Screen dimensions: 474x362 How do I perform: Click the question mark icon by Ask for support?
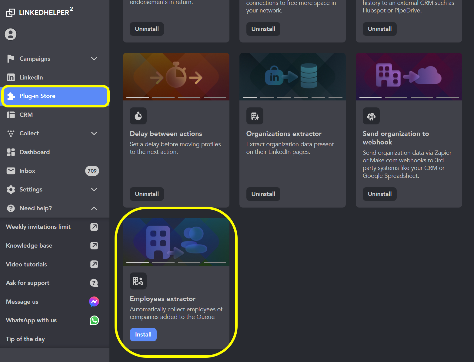pyautogui.click(x=94, y=283)
